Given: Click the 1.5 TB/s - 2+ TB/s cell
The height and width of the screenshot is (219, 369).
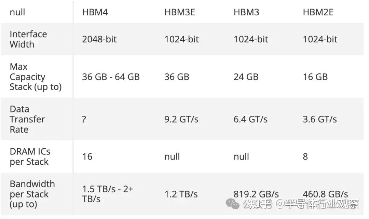Looking at the screenshot, I should (107, 194).
